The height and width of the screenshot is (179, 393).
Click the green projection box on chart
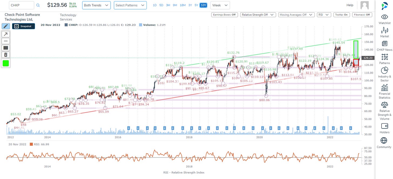point(356,49)
